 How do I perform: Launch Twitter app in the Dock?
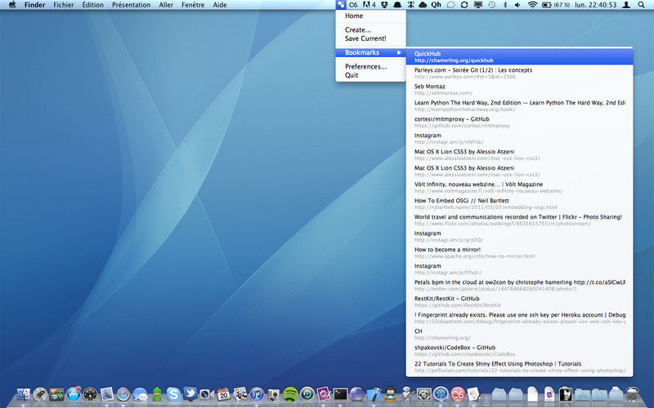point(190,394)
